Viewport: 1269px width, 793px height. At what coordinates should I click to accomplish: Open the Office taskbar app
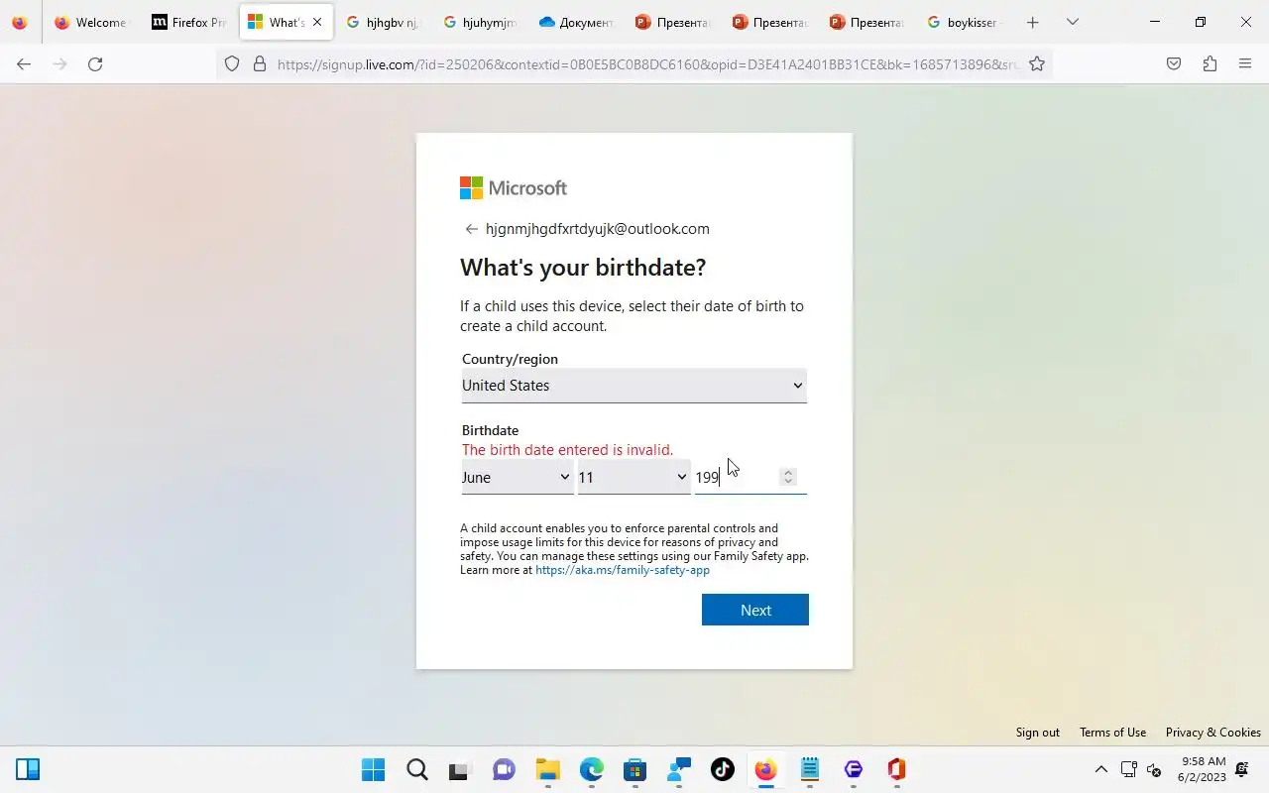click(x=896, y=769)
